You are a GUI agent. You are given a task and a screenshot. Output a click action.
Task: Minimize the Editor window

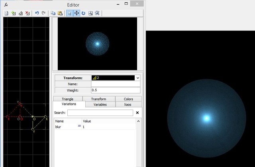(x=118, y=4)
